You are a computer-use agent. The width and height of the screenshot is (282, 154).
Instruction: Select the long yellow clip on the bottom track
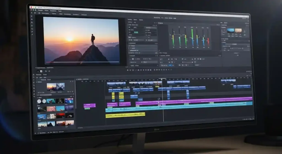(x=125, y=115)
